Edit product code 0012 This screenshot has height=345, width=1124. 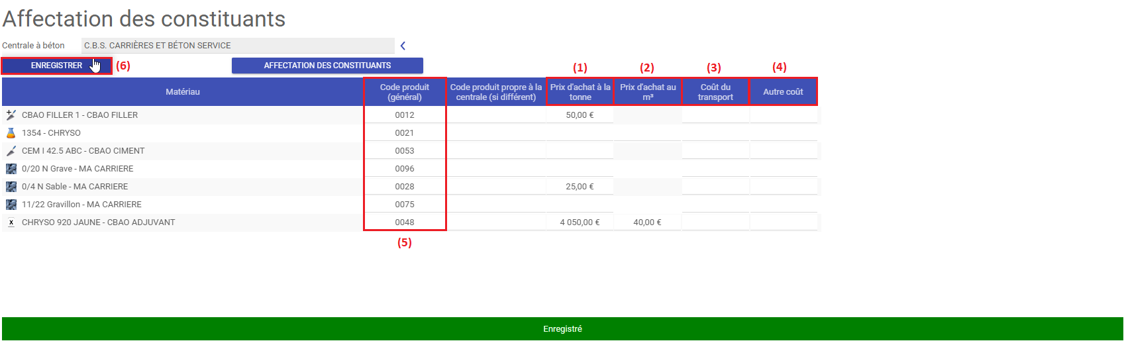pos(405,115)
